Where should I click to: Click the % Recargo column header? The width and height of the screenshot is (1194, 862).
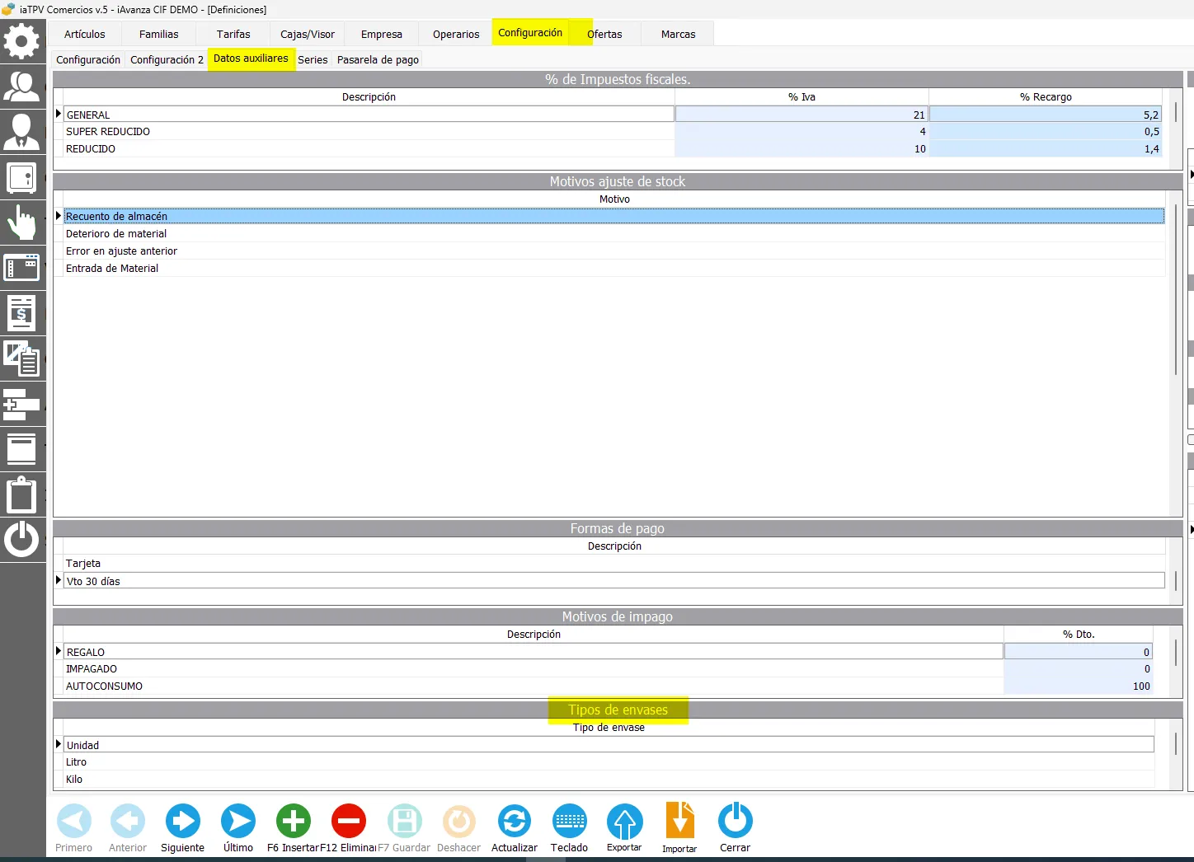click(1046, 97)
